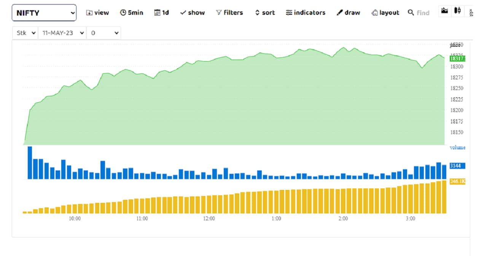The image size is (487, 256).
Task: Change the 11-MAY-23 expiry date dropdown
Action: click(x=62, y=33)
